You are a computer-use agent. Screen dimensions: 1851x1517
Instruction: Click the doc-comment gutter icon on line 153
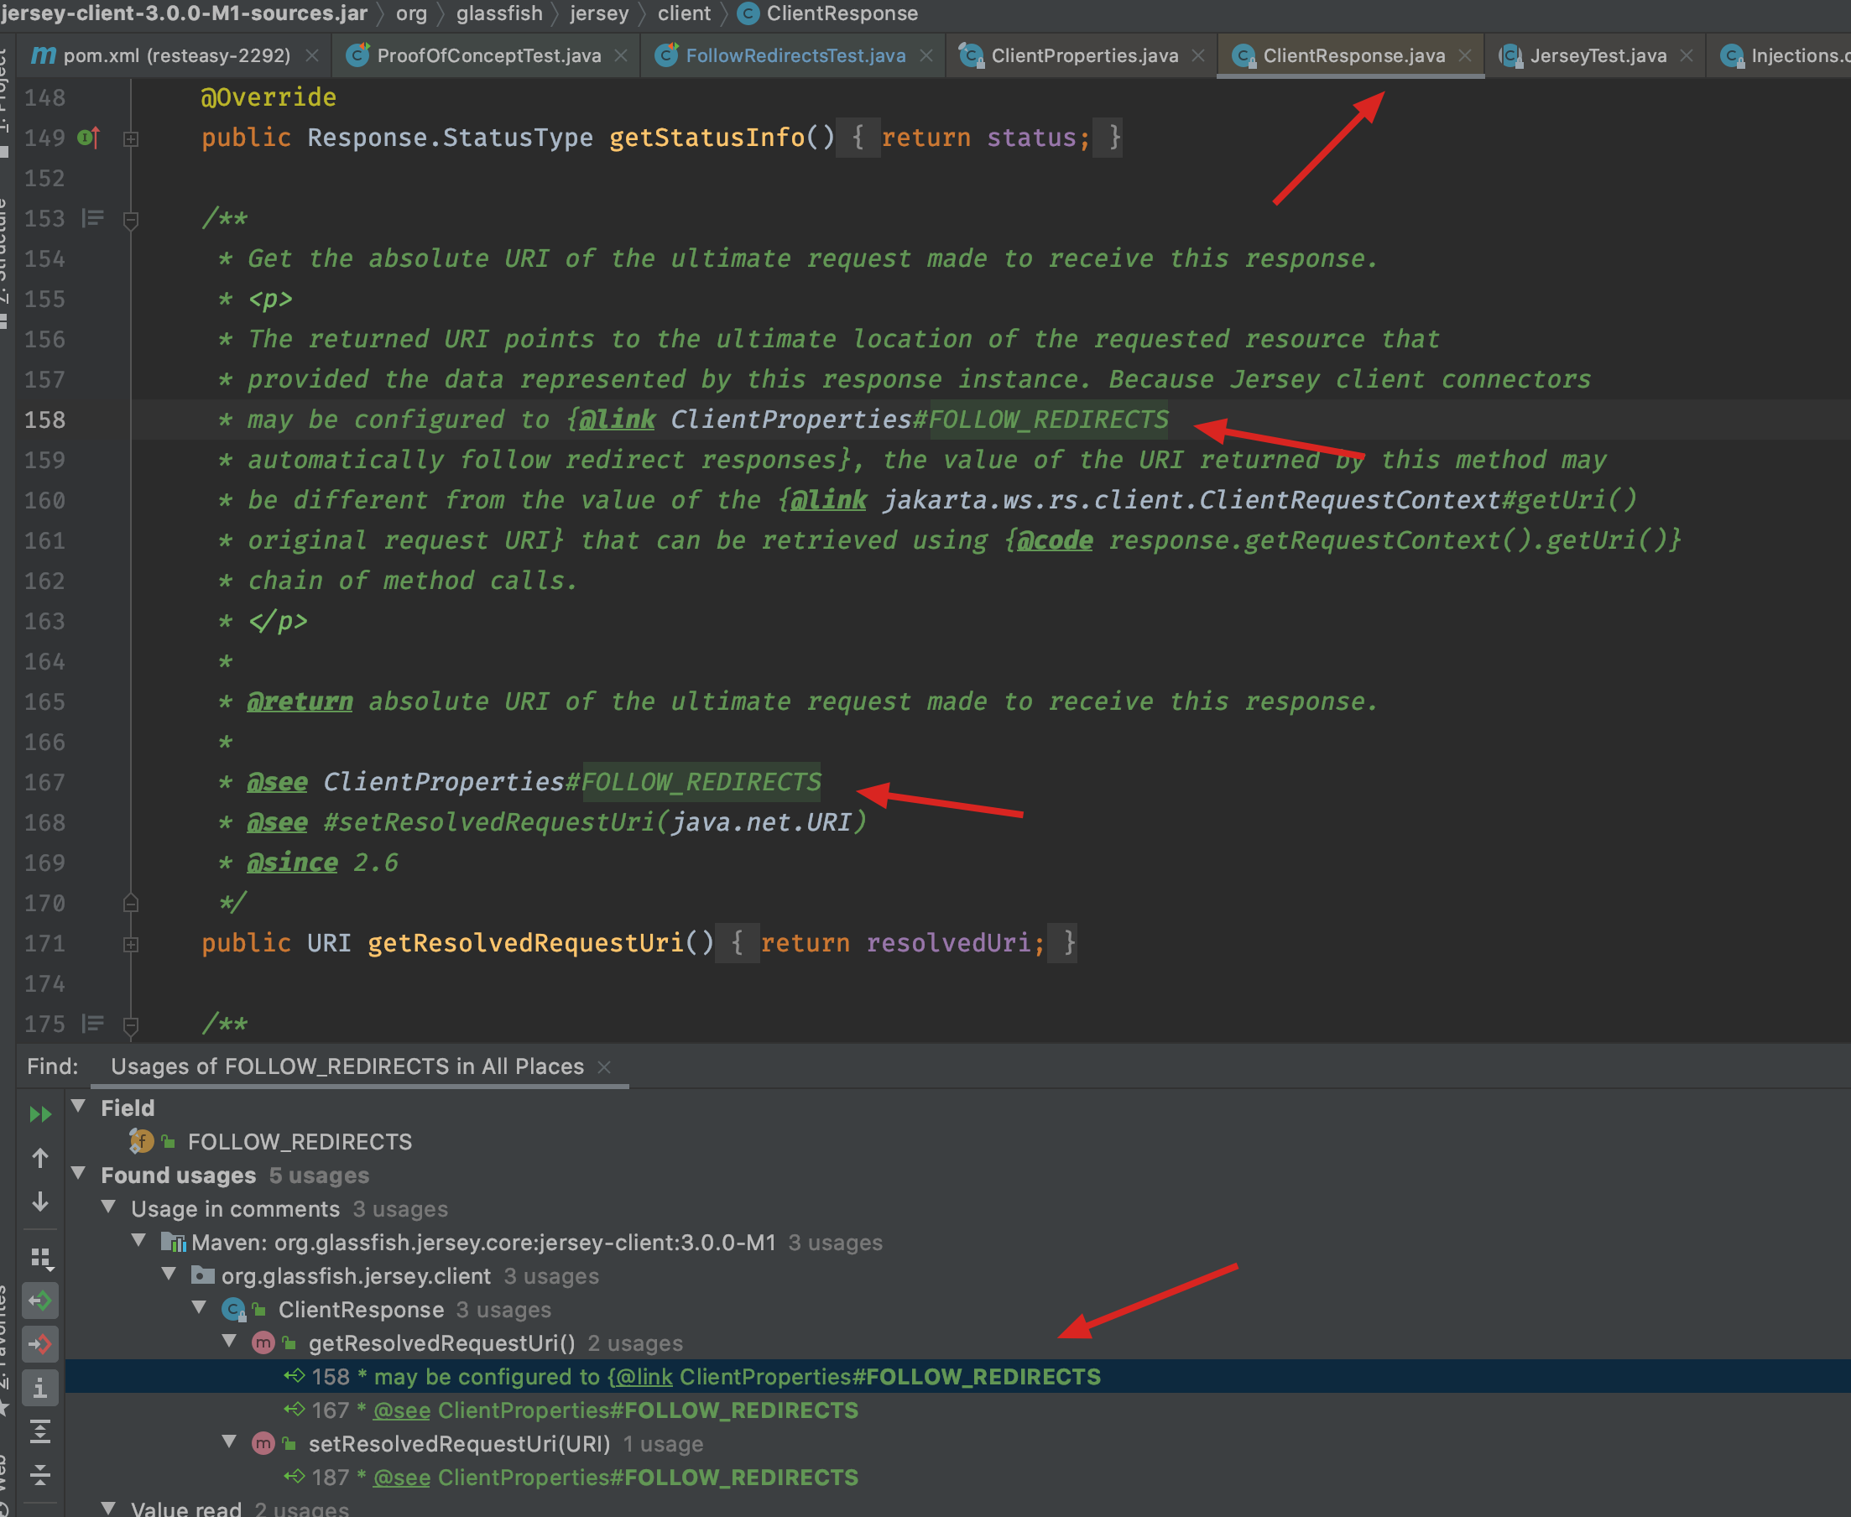coord(92,217)
